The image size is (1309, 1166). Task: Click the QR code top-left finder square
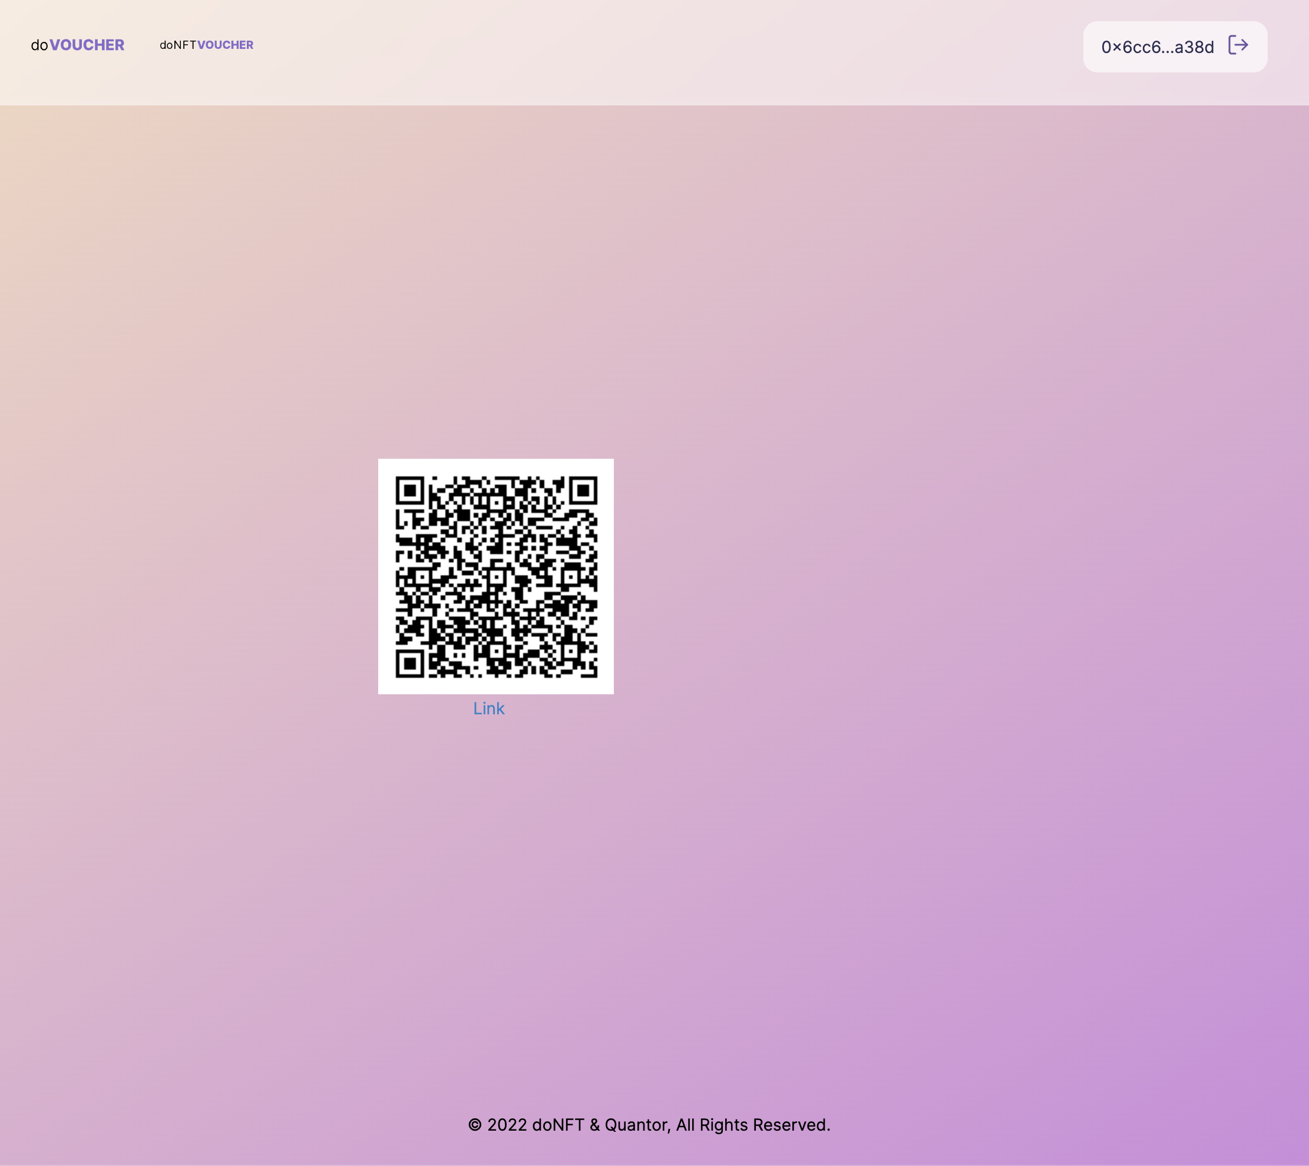click(410, 491)
